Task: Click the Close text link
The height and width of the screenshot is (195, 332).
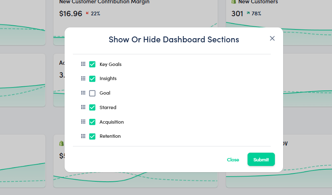Action: point(233,160)
